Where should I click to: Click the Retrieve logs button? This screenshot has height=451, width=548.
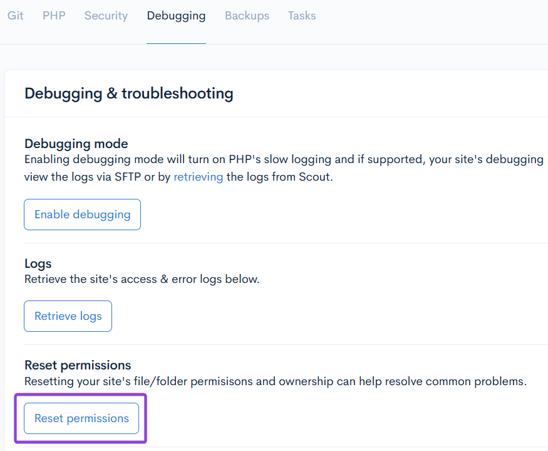[68, 316]
